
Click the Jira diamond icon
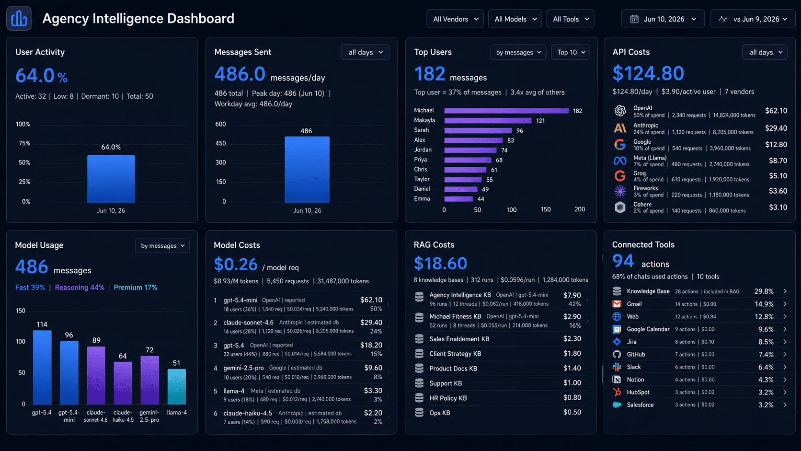point(617,342)
